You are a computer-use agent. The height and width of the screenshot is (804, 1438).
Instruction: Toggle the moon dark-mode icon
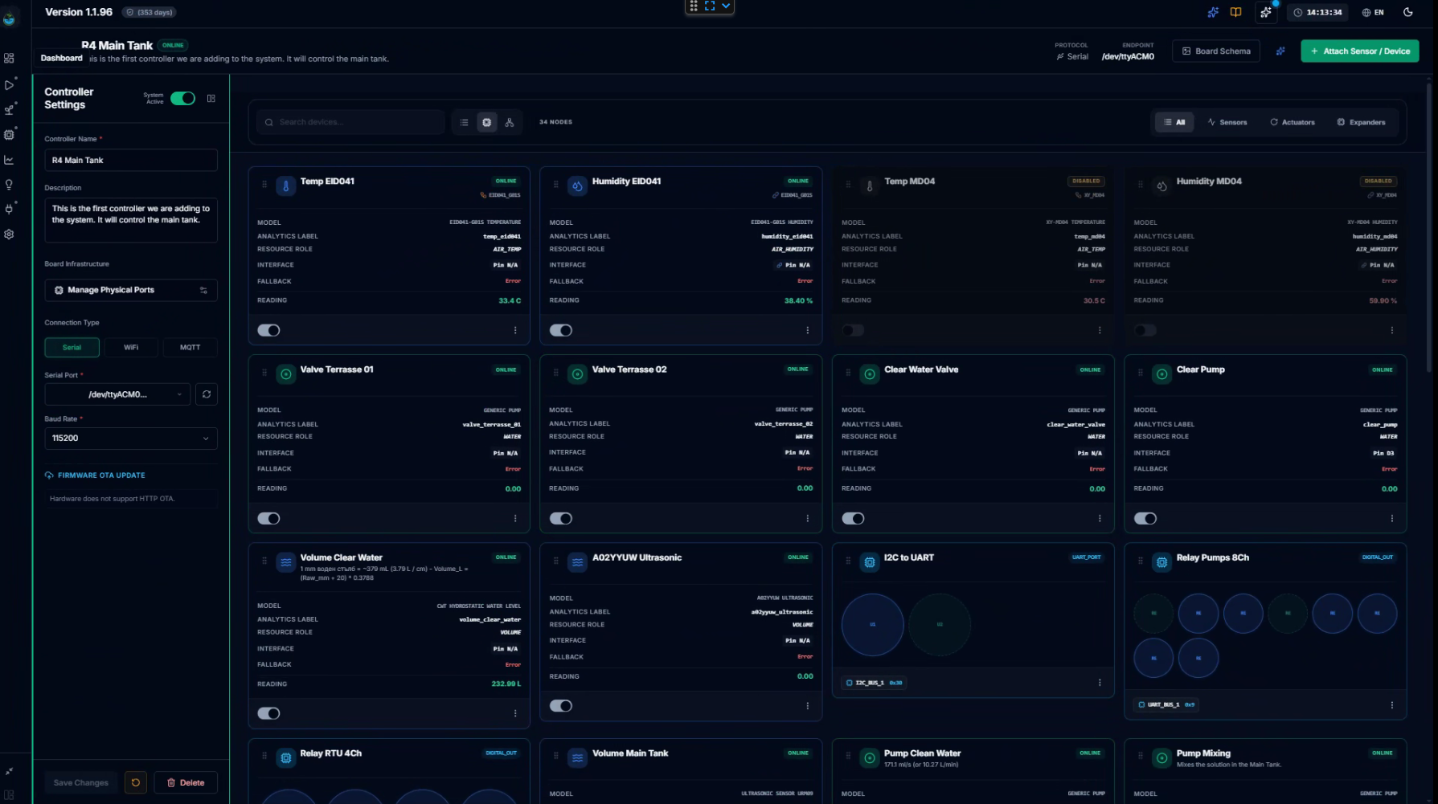1408,12
